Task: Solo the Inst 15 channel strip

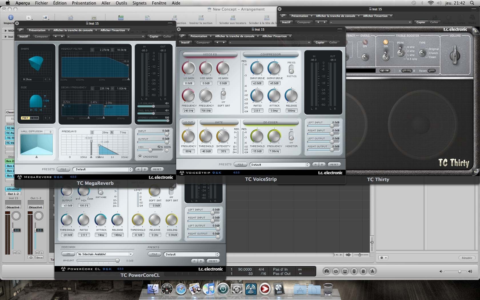Action: (19, 253)
